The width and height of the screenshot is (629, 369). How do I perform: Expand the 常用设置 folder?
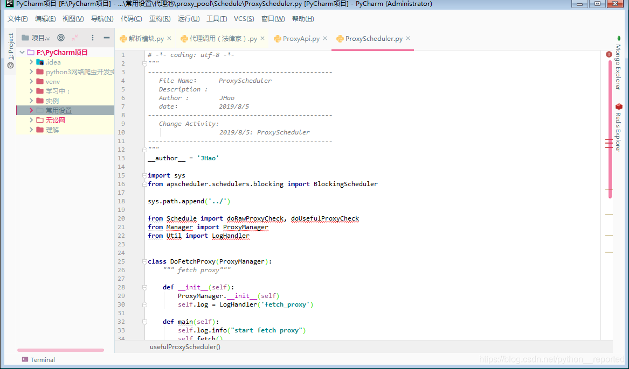31,110
